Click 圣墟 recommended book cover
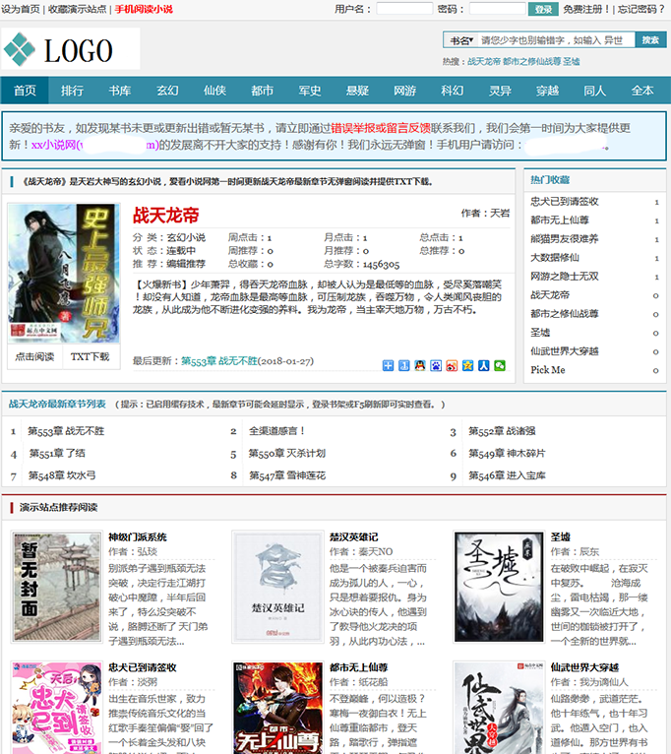The width and height of the screenshot is (671, 754). click(x=499, y=587)
